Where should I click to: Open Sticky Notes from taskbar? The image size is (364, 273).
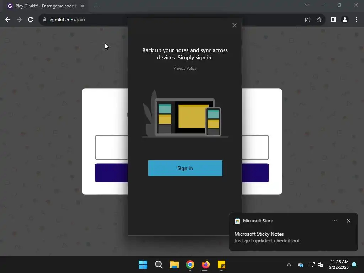(x=221, y=264)
